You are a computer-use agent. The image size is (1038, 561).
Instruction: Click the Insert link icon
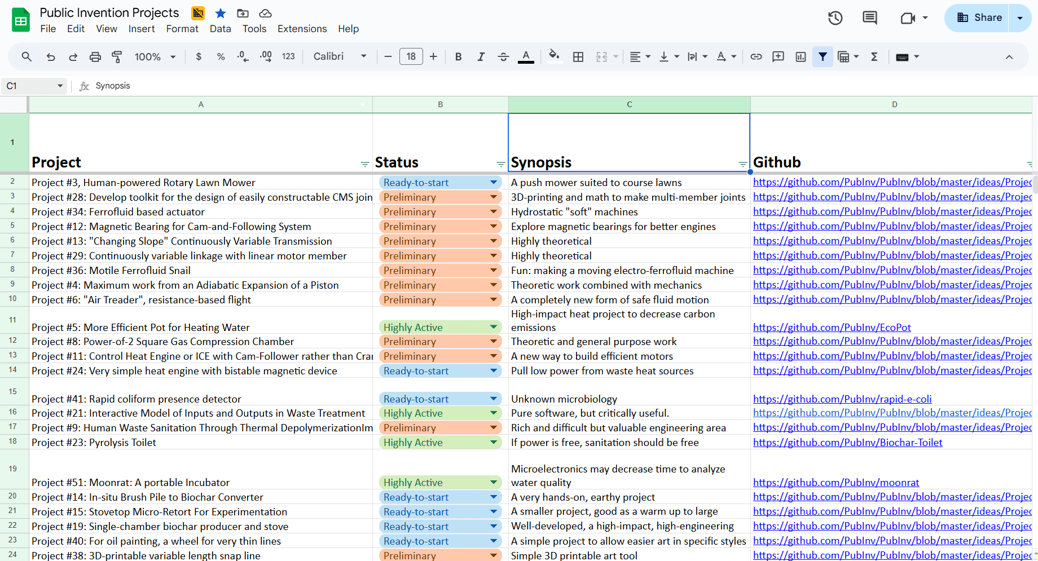click(x=756, y=57)
